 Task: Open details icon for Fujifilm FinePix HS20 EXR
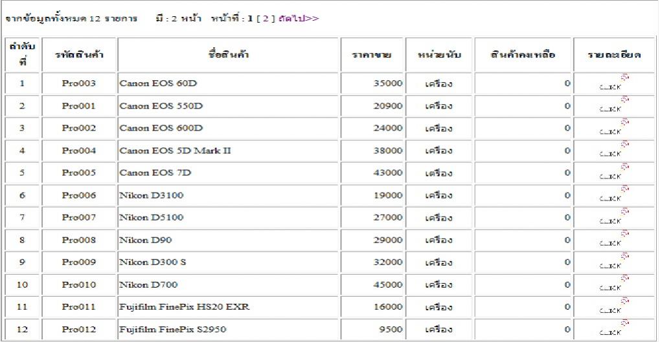(x=614, y=306)
